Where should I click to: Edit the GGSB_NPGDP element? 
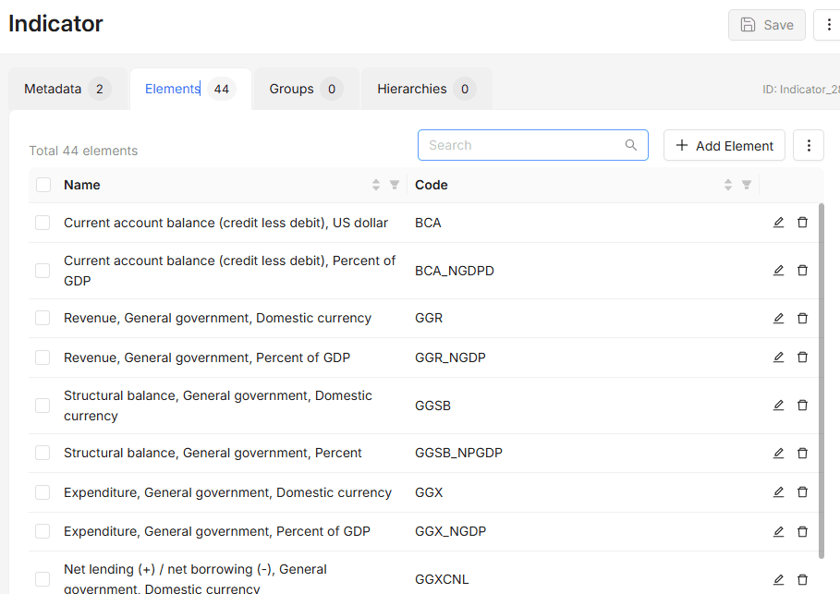tap(778, 454)
